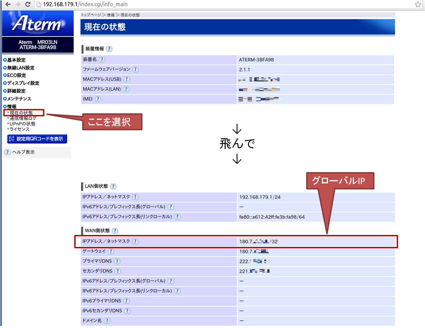425x328 pixels.
Task: Expand the ECO設定 menu
Action: pyautogui.click(x=14, y=75)
